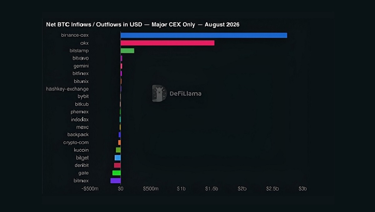375x212 pixels.
Task: Click the chart title text
Action: (x=143, y=24)
